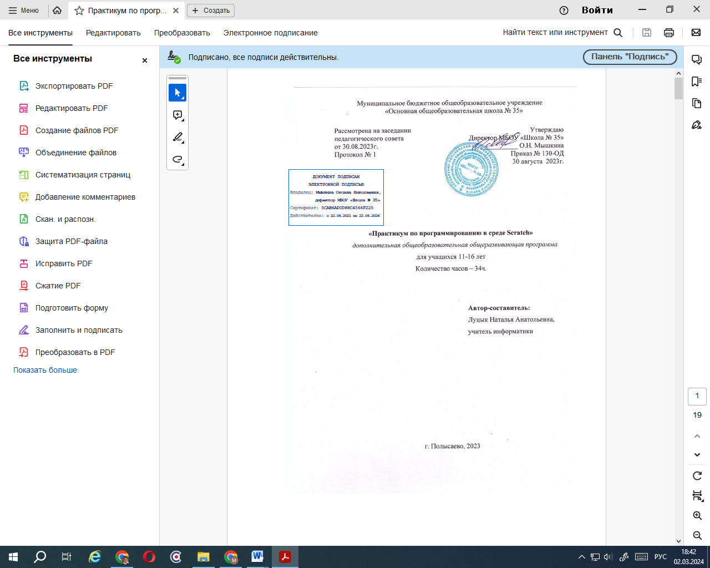Click the search magnifier icon
Viewport: 710px width, 568px height.
click(x=618, y=33)
